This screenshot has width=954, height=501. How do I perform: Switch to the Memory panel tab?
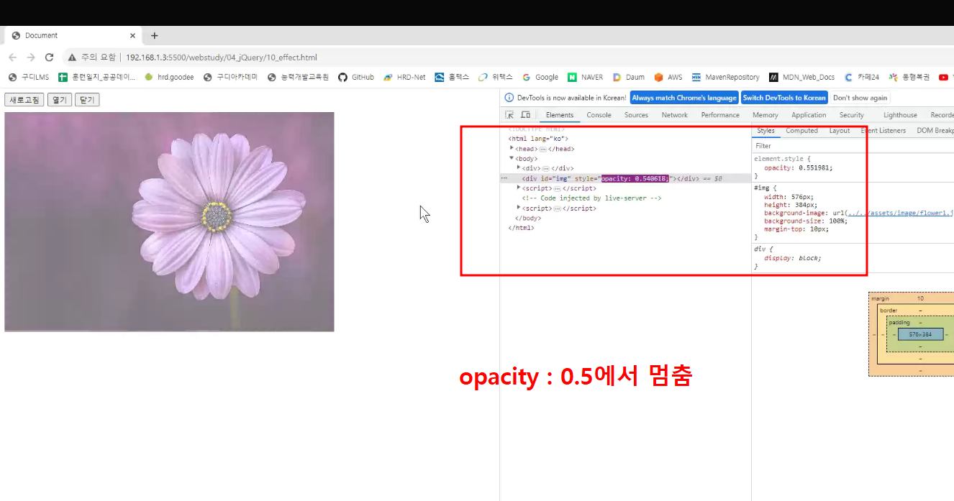tap(766, 115)
